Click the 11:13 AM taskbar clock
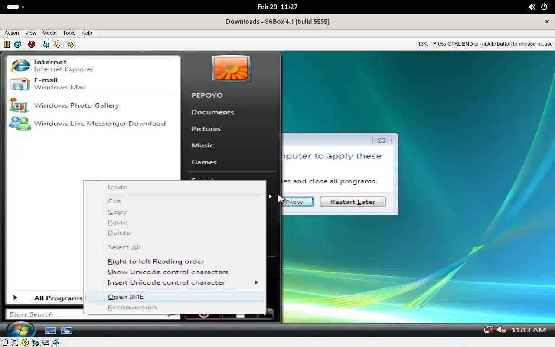 (529, 330)
